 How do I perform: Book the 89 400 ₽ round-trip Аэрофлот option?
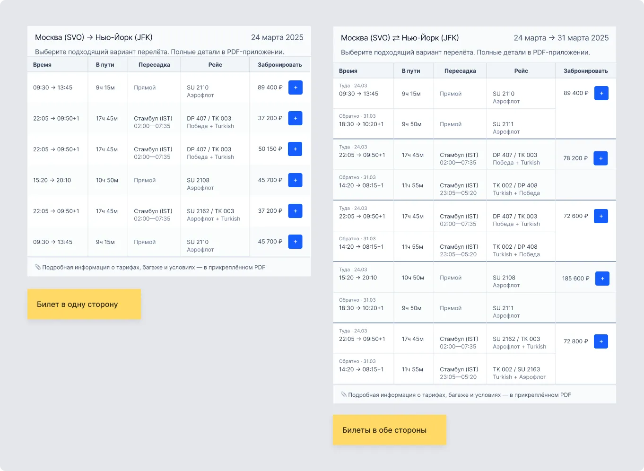(x=601, y=93)
